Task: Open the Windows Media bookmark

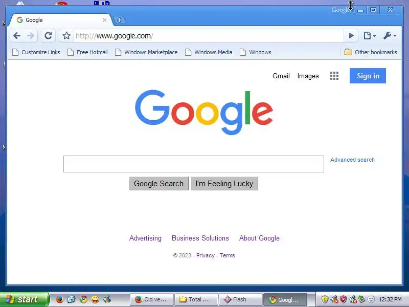Action: coord(209,52)
